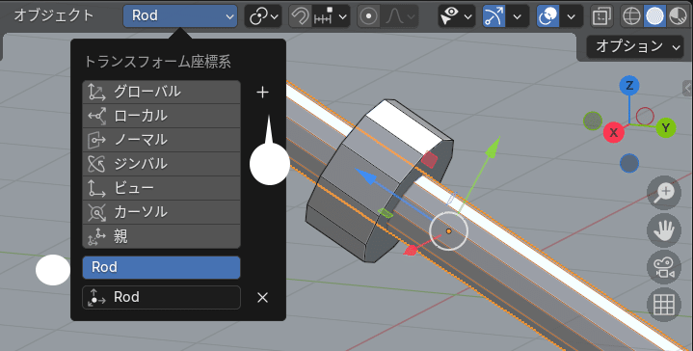Screen dimensions: 693x351
Task: Switch to wireframe shading
Action: 631,16
